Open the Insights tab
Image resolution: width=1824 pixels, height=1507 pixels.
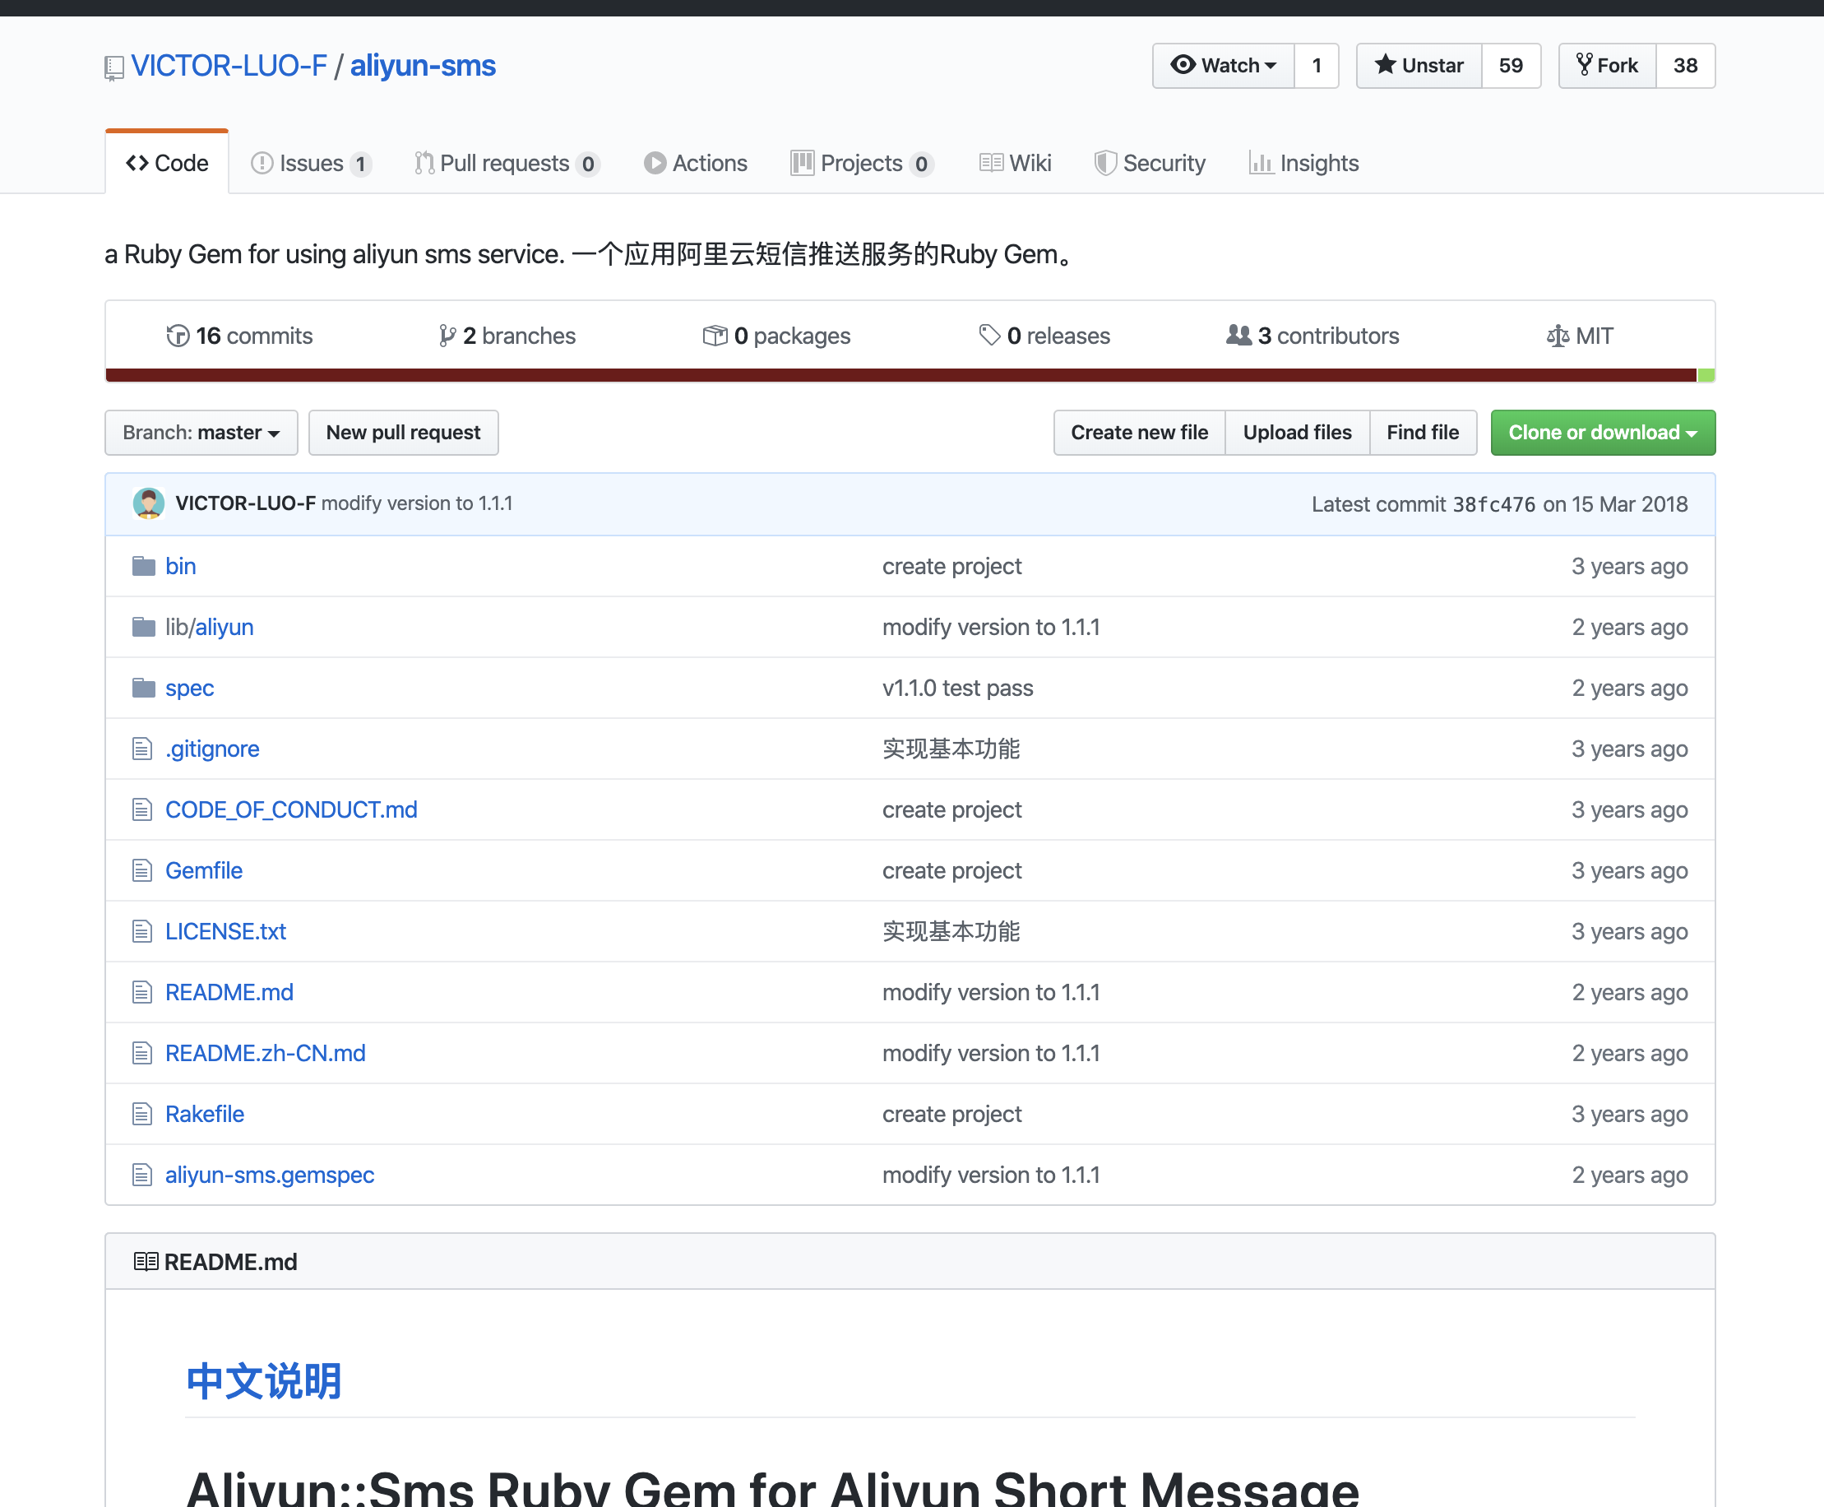(x=1304, y=163)
